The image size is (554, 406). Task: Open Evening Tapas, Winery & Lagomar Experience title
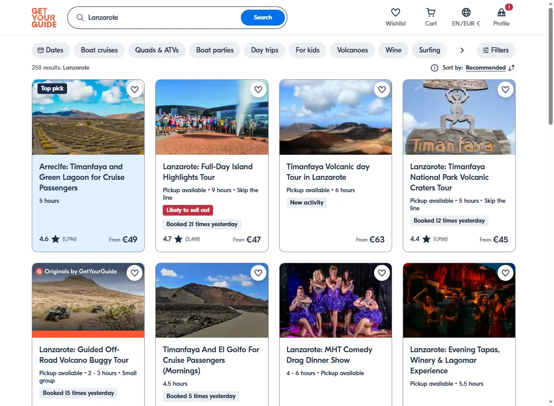tap(455, 360)
